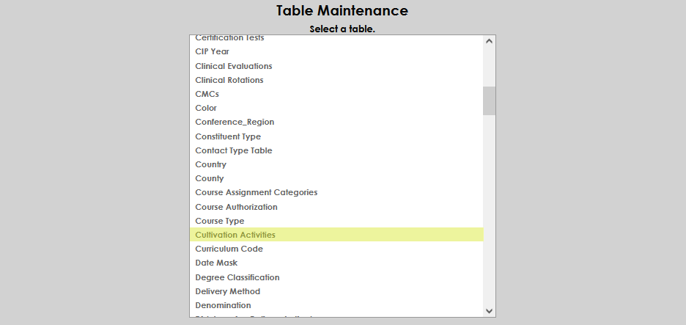Select the County table
This screenshot has height=325, width=686.
tap(210, 178)
